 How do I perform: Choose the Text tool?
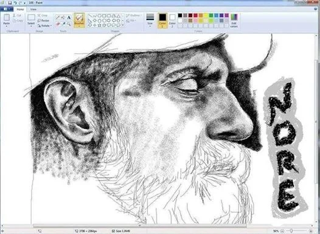click(69, 18)
